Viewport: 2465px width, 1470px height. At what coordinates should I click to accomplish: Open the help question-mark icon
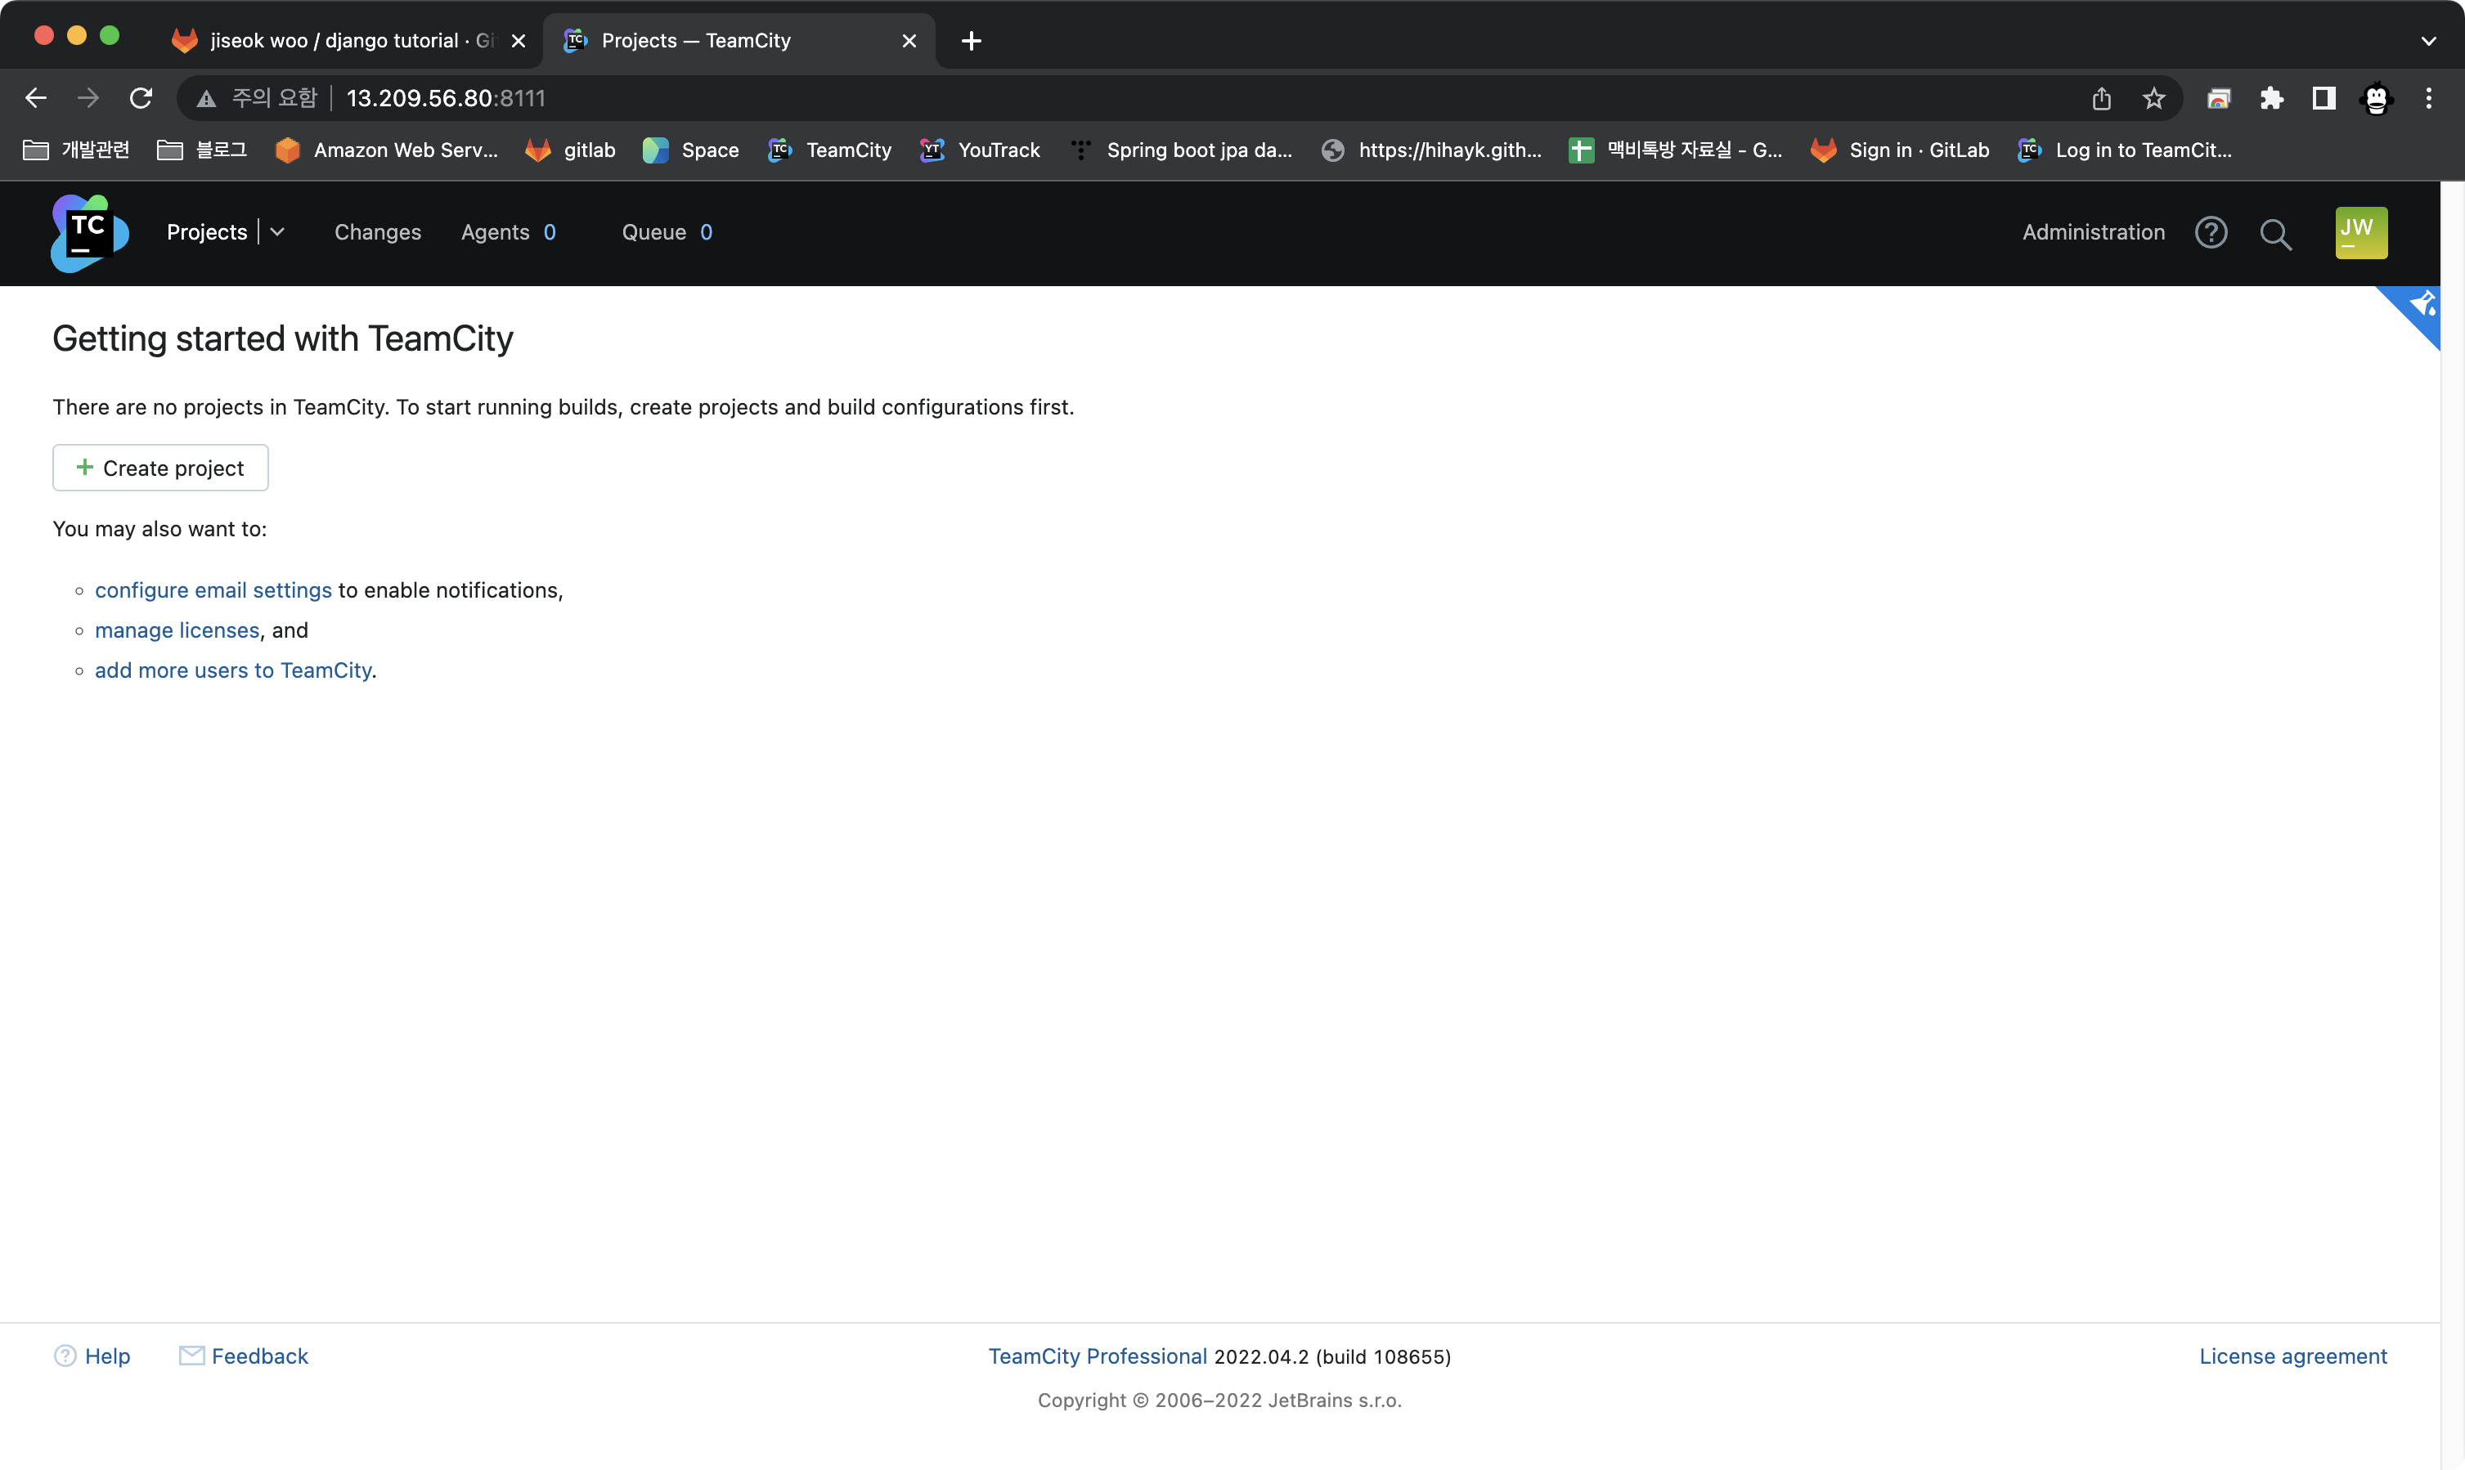pos(2211,233)
